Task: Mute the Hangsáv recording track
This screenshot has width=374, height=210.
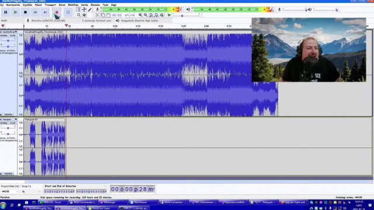Action: coord(4,123)
